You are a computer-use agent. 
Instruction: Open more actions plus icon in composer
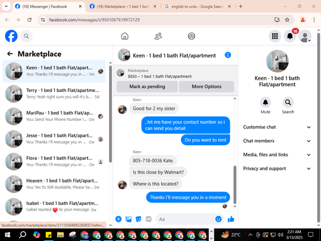tap(119, 219)
